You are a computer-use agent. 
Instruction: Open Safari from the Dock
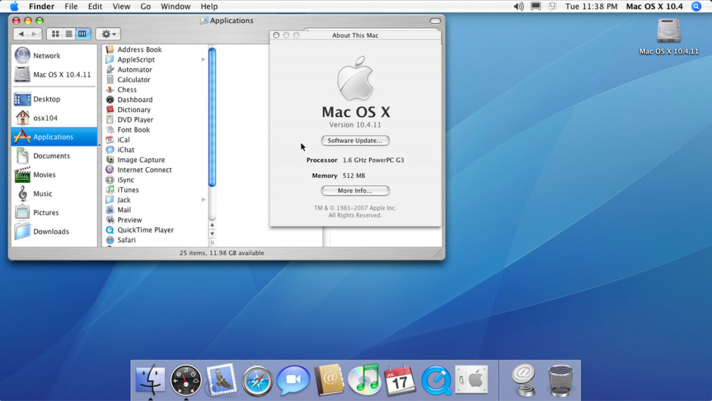tap(258, 378)
